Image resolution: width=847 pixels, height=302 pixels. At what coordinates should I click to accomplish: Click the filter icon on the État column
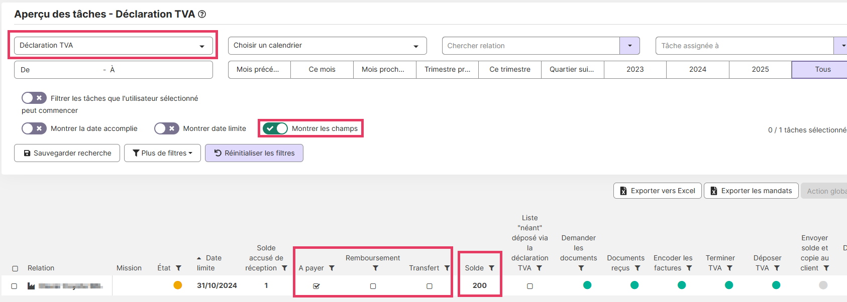click(x=178, y=268)
